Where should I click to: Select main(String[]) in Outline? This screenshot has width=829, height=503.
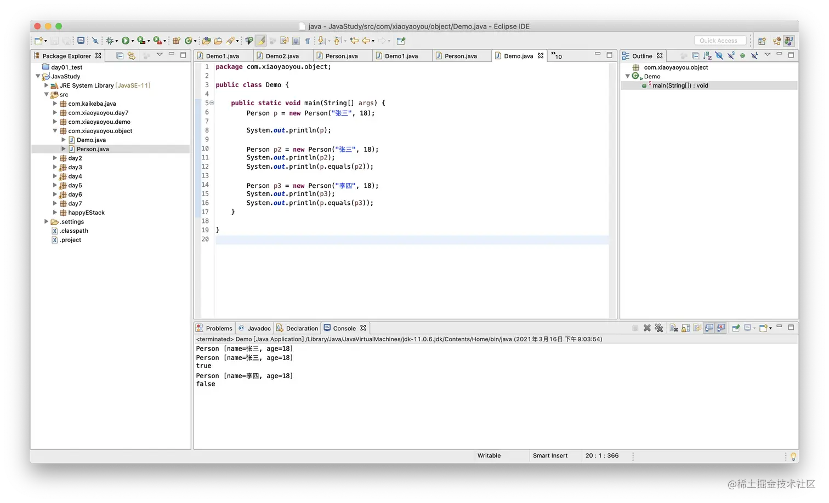[x=680, y=85]
